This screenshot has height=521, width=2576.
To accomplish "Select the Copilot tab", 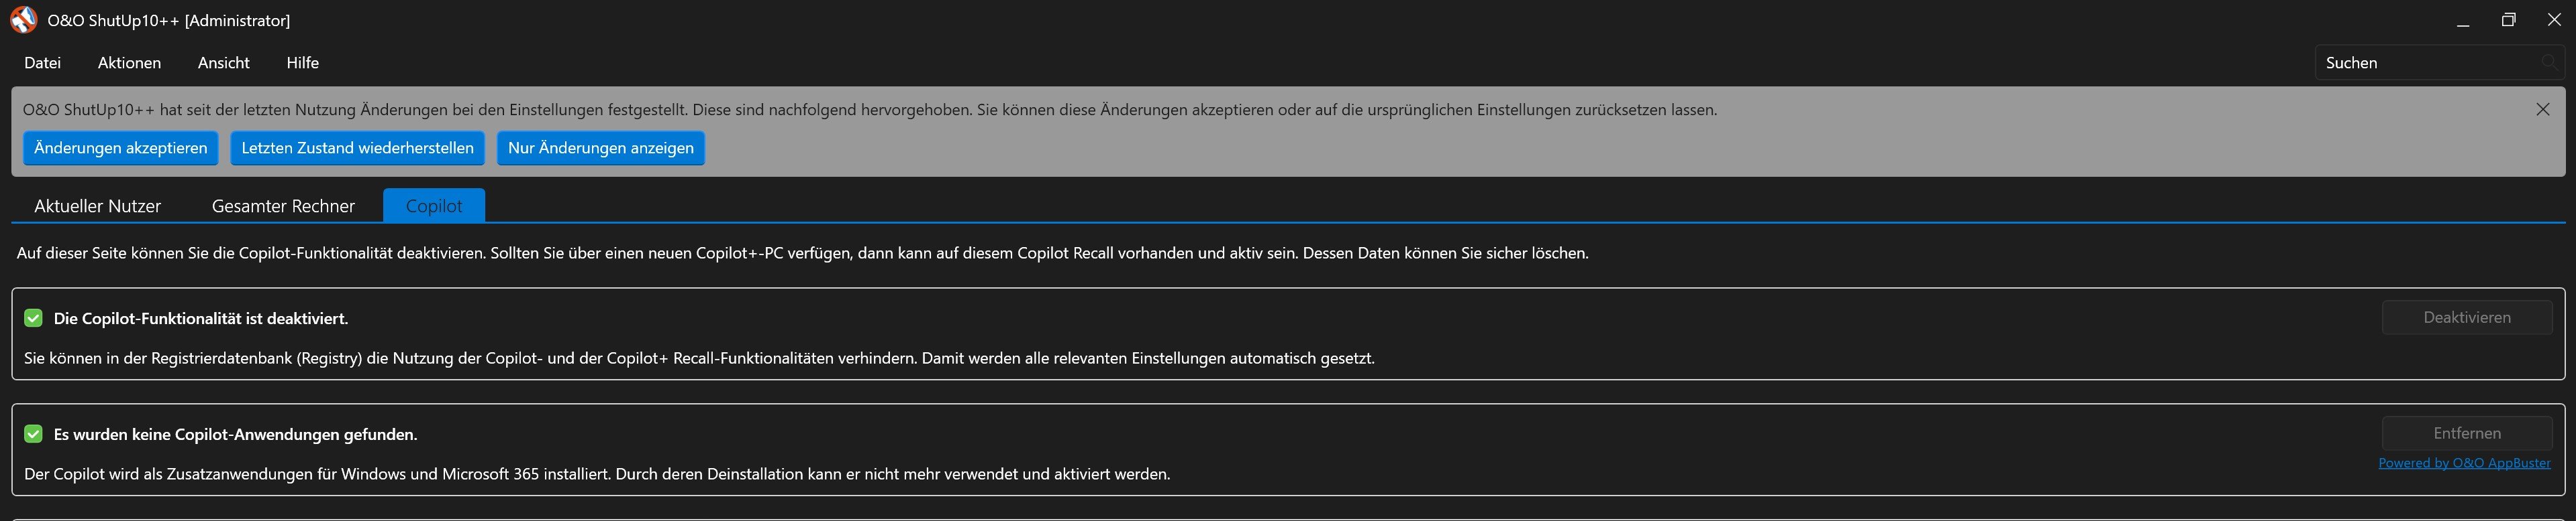I will click(x=434, y=206).
